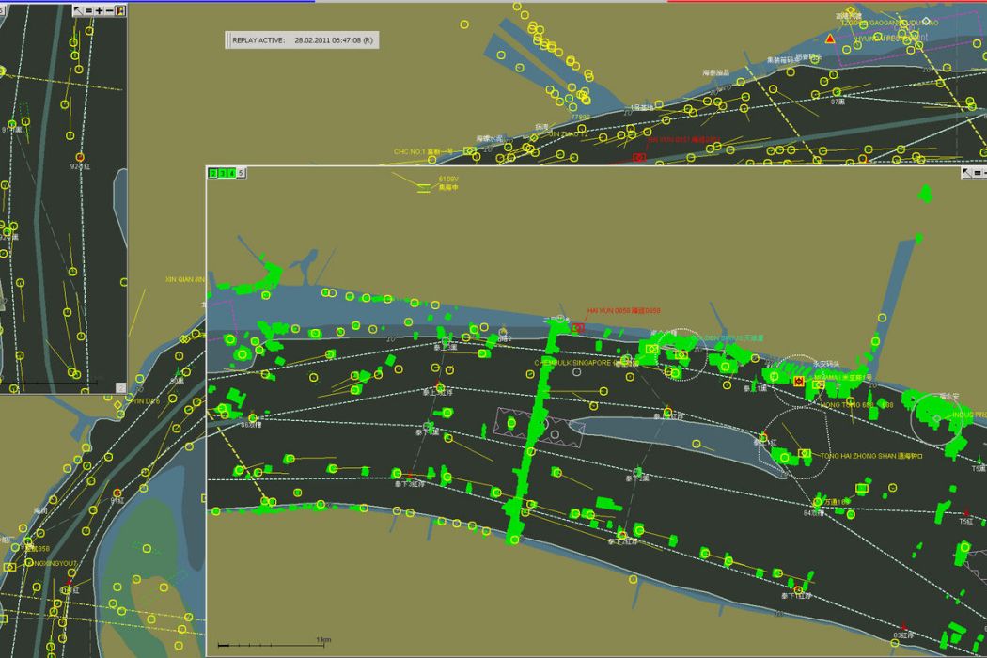Click the XIN QIAN JIN vessel label
Viewport: 987px width, 658px height.
click(x=185, y=279)
